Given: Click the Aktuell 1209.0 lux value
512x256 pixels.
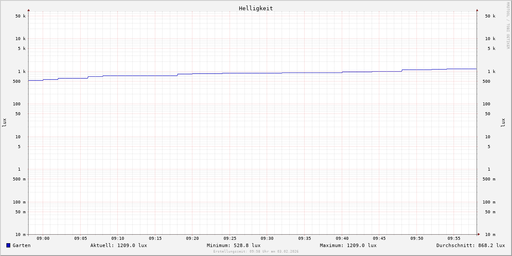Looking at the screenshot, I should tap(119, 245).
